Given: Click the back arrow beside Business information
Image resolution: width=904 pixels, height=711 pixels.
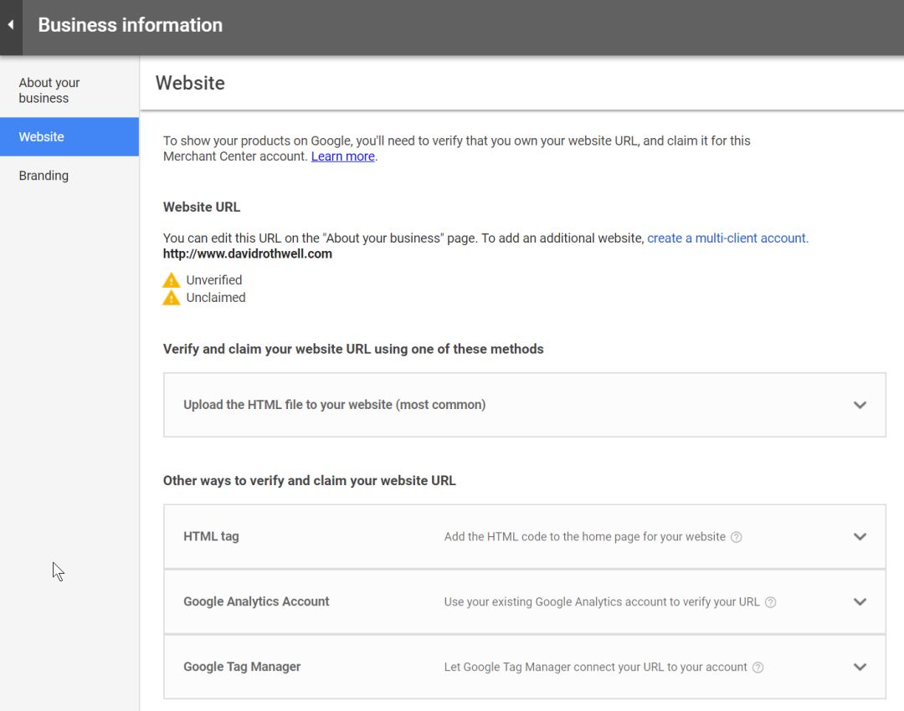Looking at the screenshot, I should pos(11,25).
